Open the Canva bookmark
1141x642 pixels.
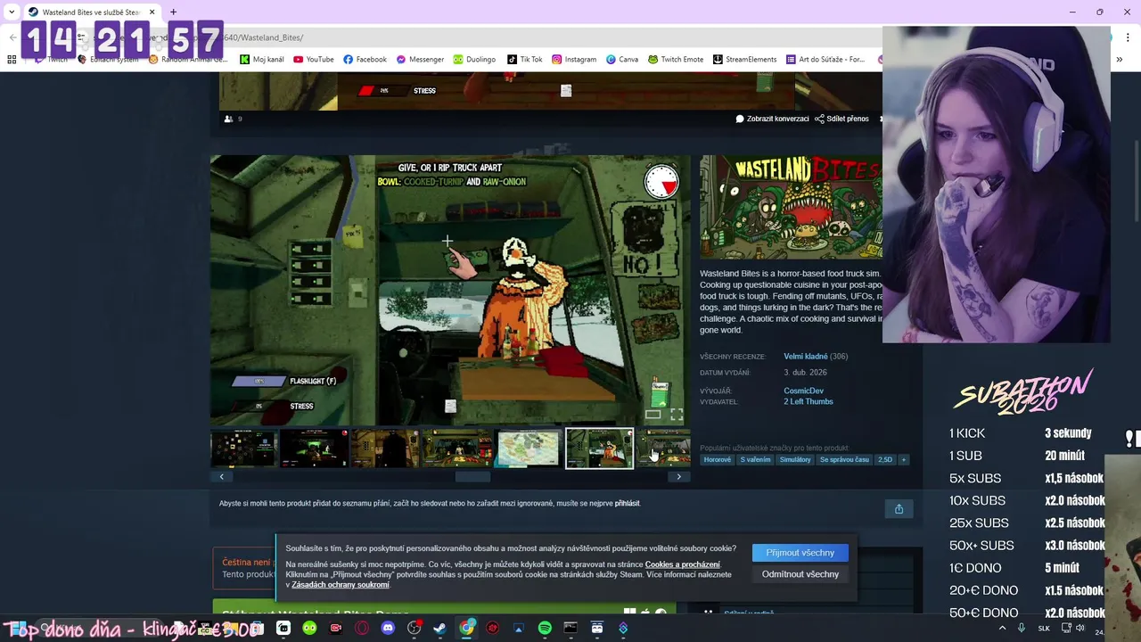pos(622,59)
